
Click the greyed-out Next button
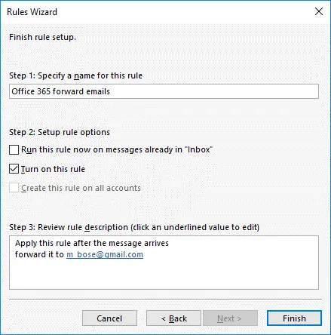pos(230,318)
